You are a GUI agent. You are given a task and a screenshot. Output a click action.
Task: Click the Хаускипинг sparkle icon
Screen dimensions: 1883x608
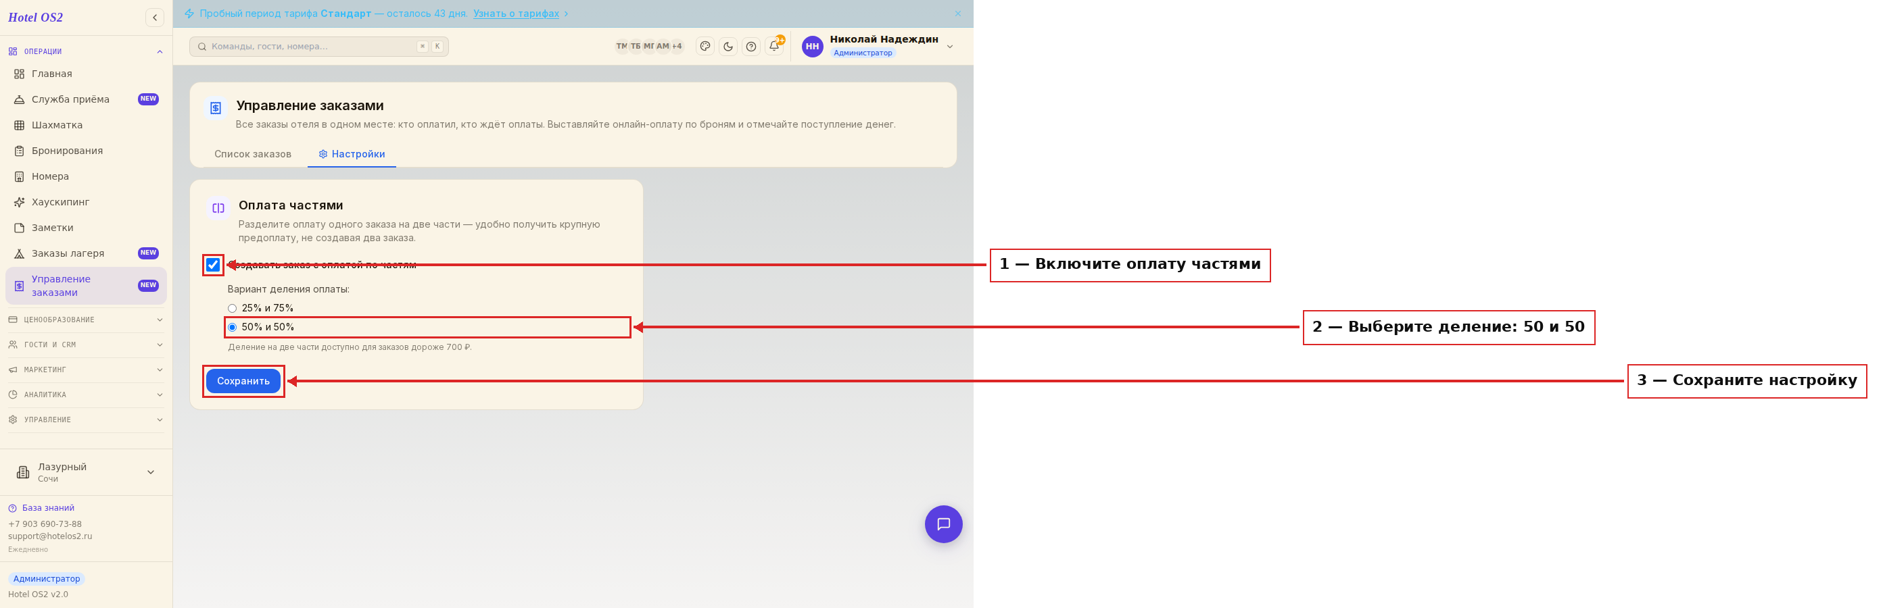[x=20, y=202]
